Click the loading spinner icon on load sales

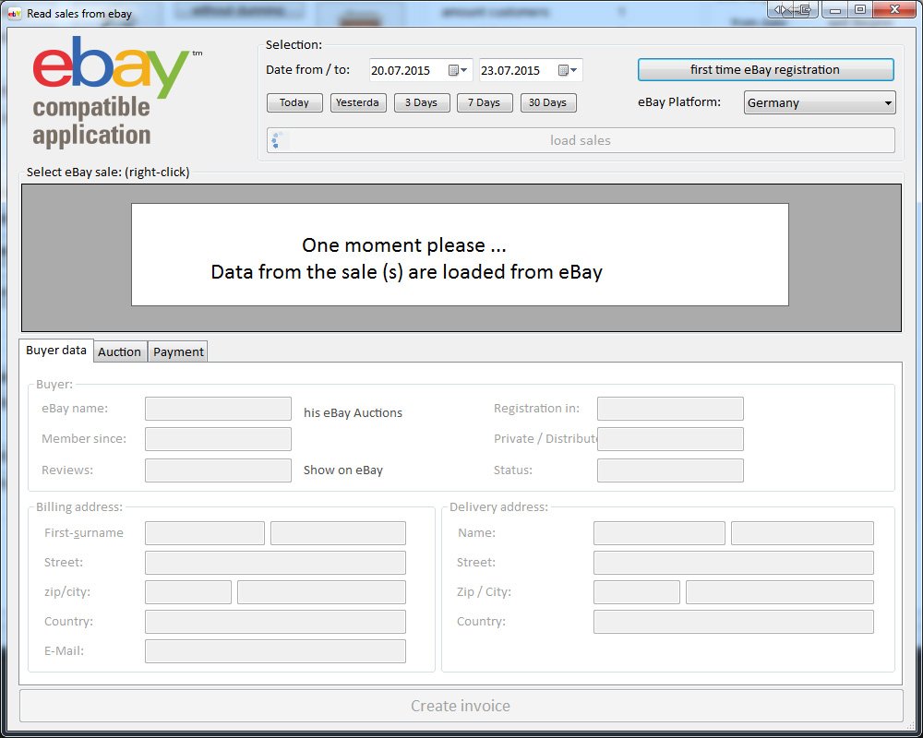pos(277,140)
